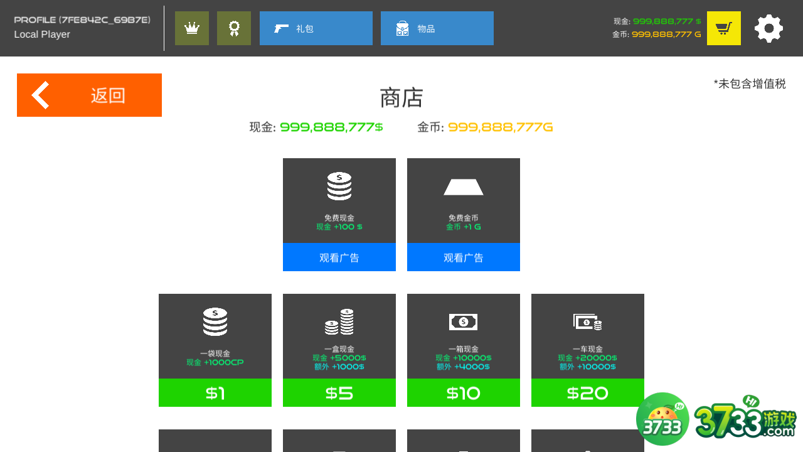The image size is (803, 452).
Task: Open settings via the gear icon
Action: click(768, 28)
